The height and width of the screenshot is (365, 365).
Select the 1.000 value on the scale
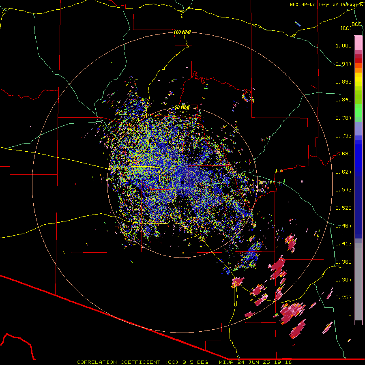(344, 45)
